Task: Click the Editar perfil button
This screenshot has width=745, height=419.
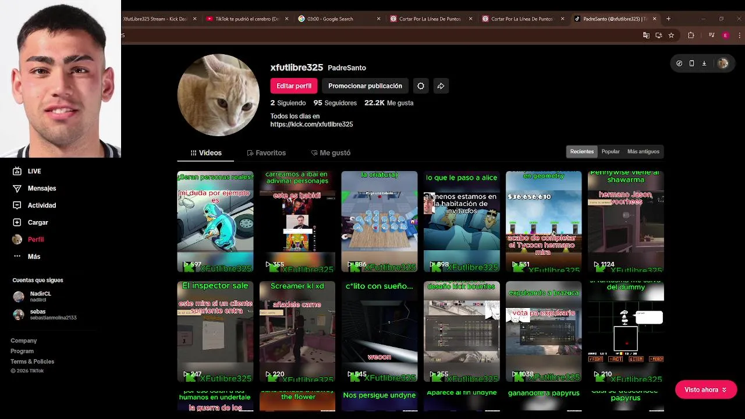Action: [x=294, y=86]
